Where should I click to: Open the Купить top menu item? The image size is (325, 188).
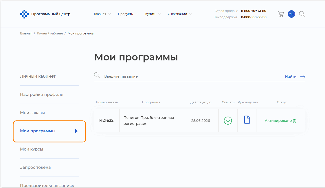tap(151, 14)
